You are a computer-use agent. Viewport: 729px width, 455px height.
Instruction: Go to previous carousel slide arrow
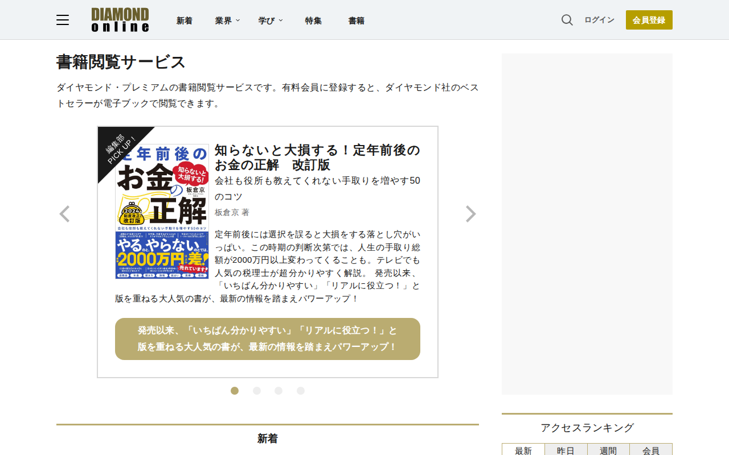[x=65, y=214]
